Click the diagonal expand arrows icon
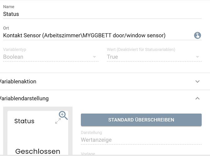210x156 pixels. [x=58, y=121]
